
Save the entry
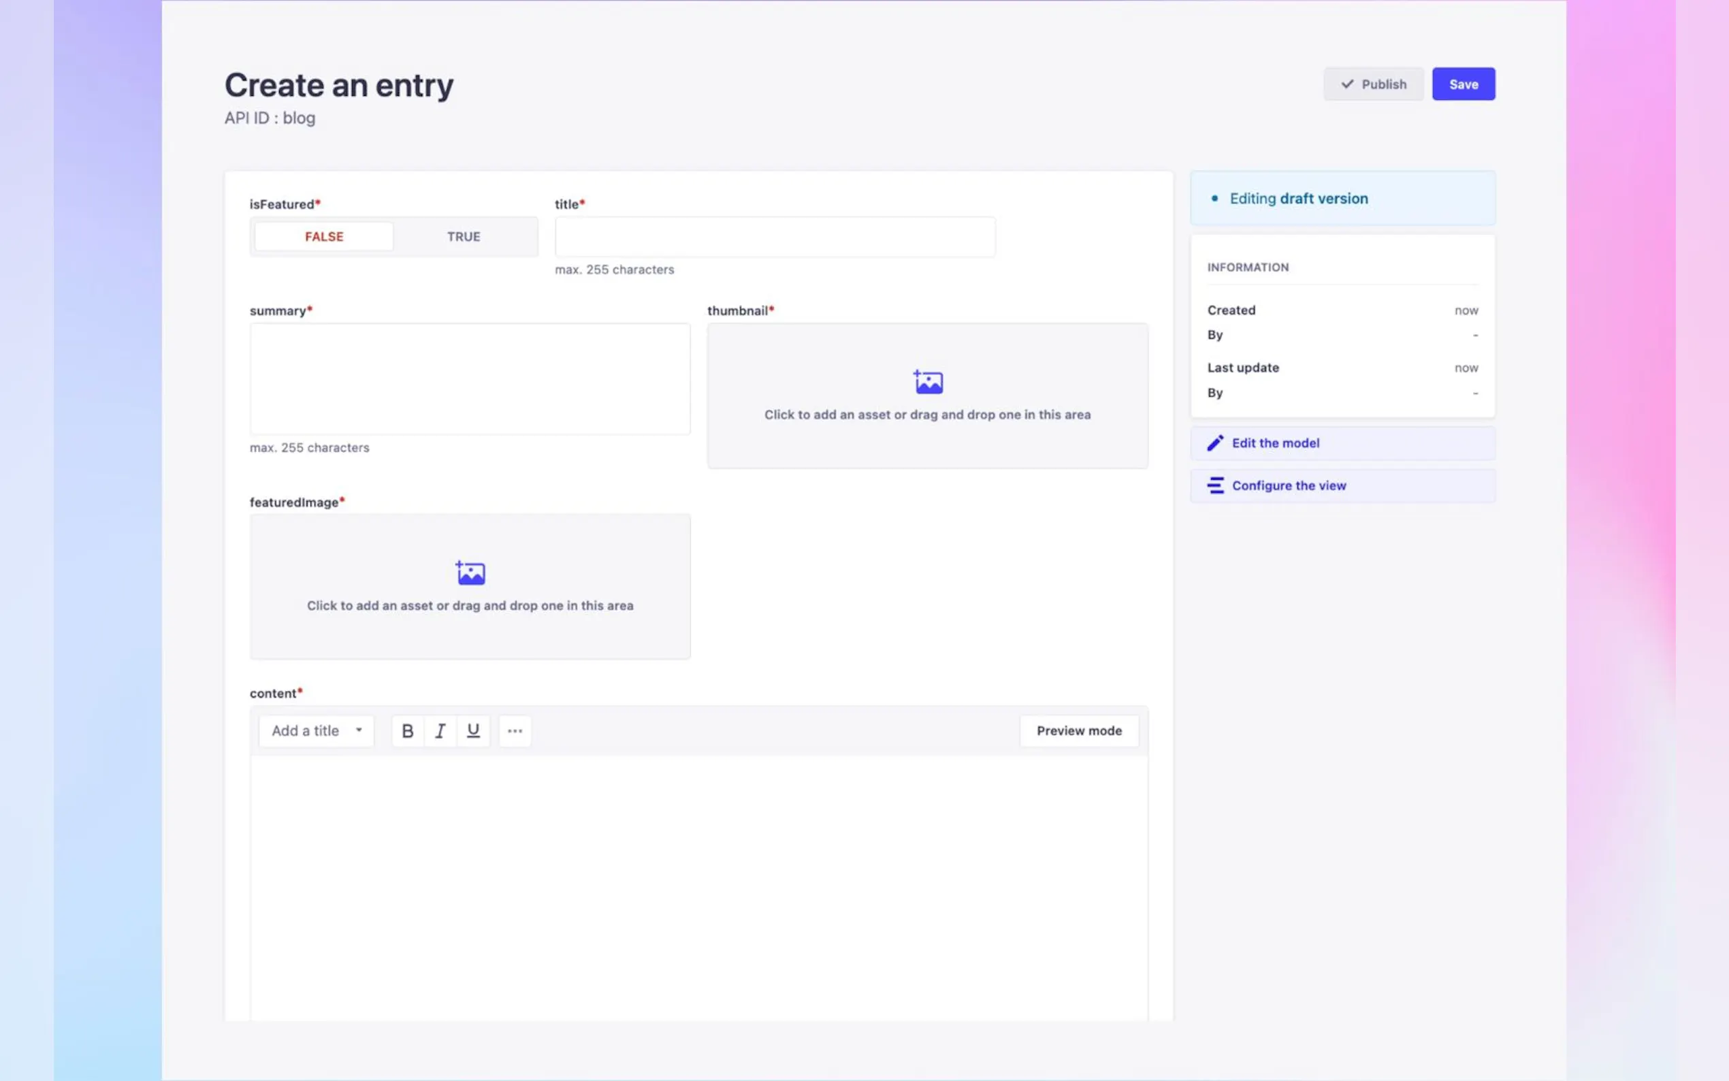click(1462, 84)
